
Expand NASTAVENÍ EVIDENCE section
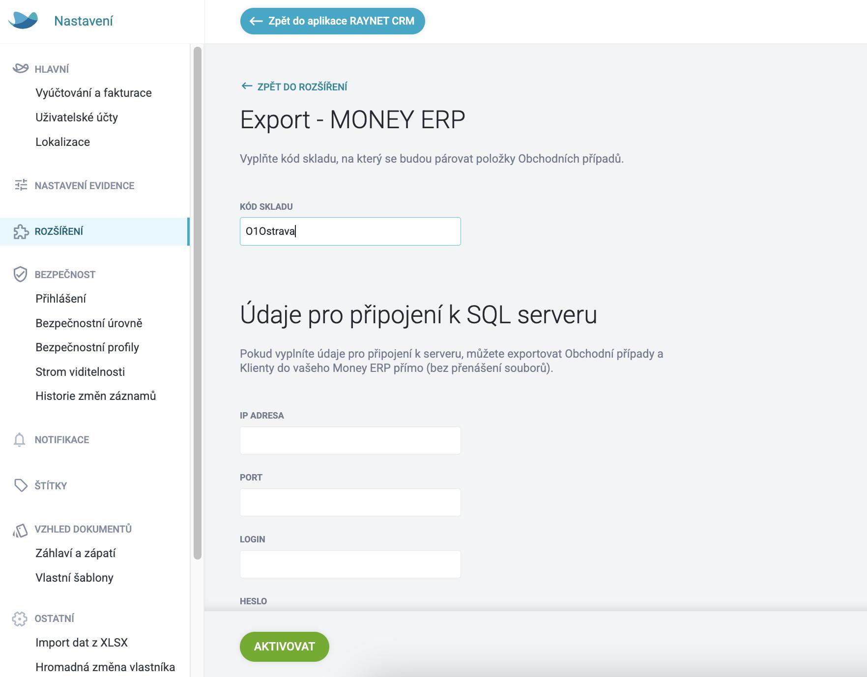tap(85, 186)
